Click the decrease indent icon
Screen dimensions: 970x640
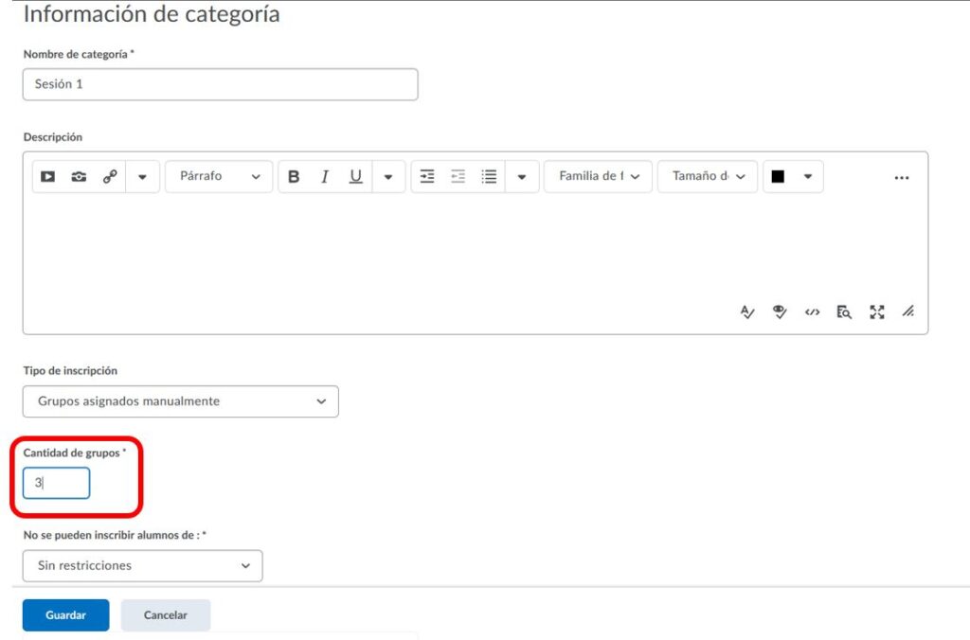pos(458,177)
